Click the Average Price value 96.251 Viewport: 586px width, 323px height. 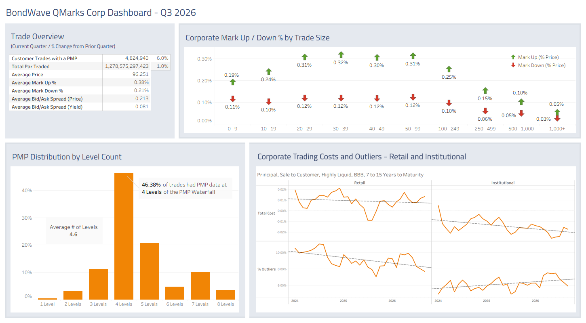click(x=140, y=74)
